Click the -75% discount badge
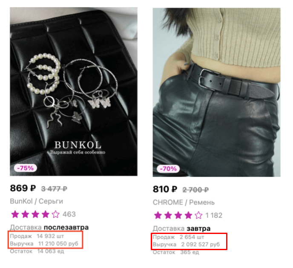293x268 pixels. [x=26, y=168]
